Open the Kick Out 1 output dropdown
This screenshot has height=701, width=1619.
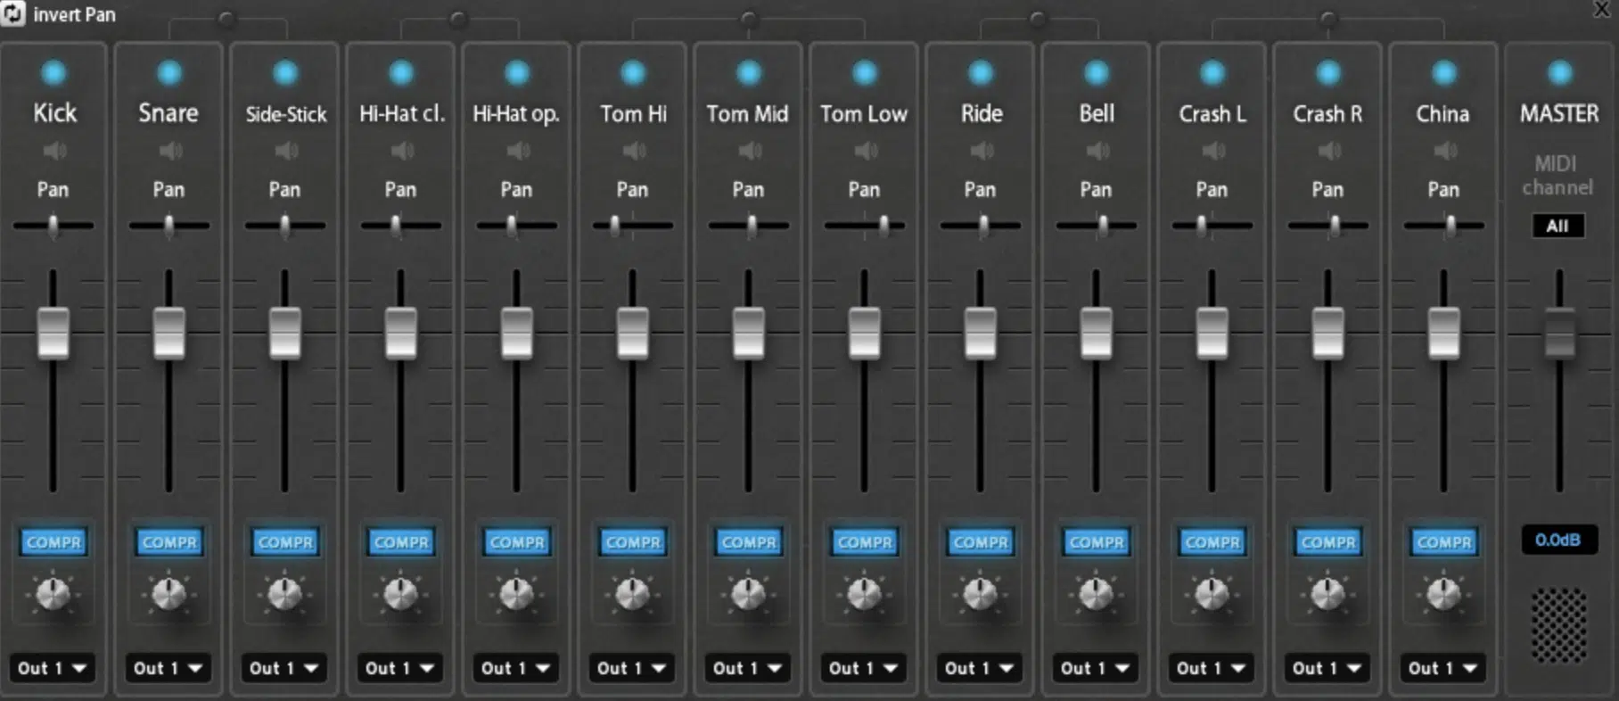click(x=53, y=668)
